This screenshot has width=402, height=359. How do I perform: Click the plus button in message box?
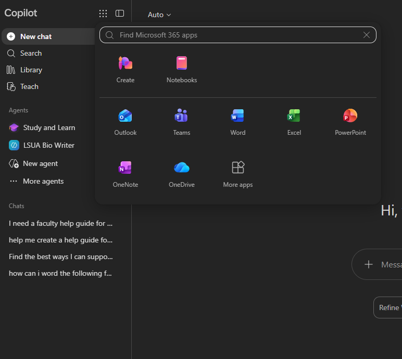pos(369,264)
